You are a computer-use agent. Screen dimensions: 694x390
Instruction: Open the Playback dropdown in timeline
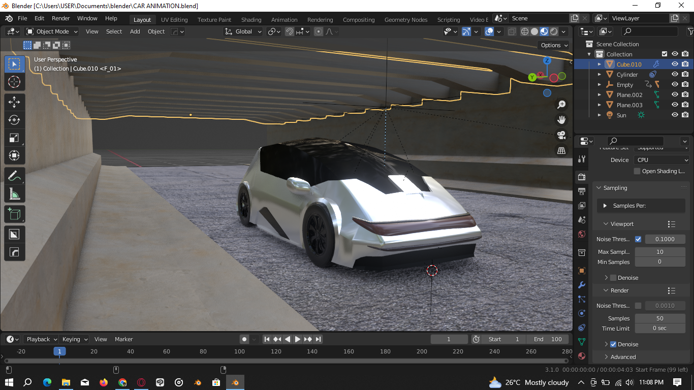click(42, 339)
